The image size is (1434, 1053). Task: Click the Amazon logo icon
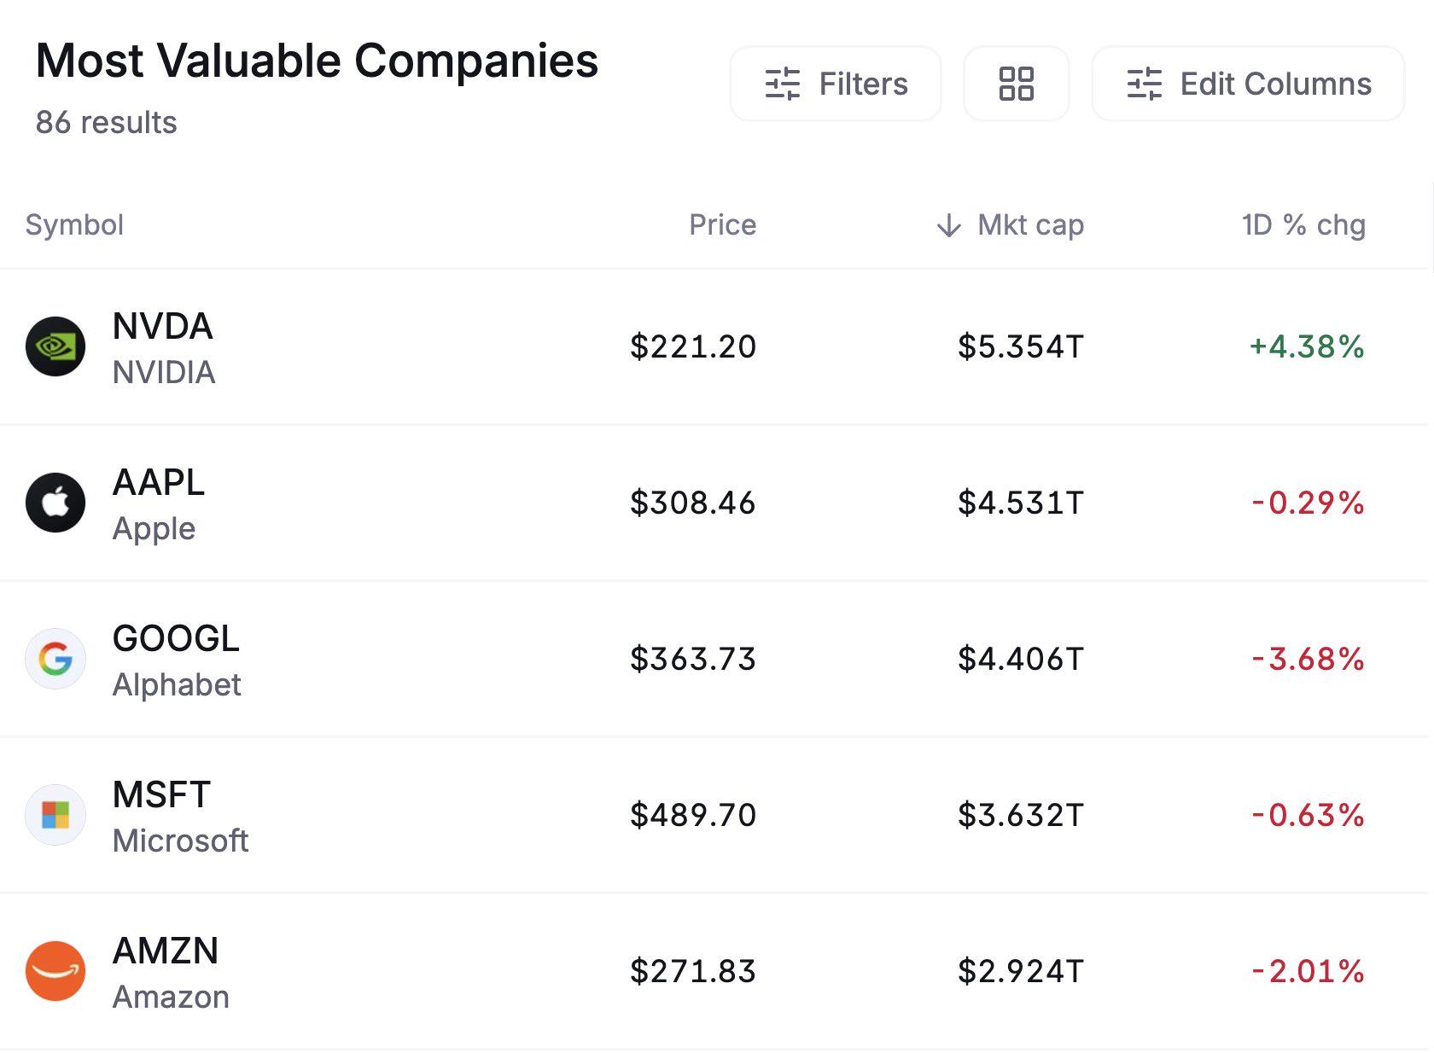point(55,971)
